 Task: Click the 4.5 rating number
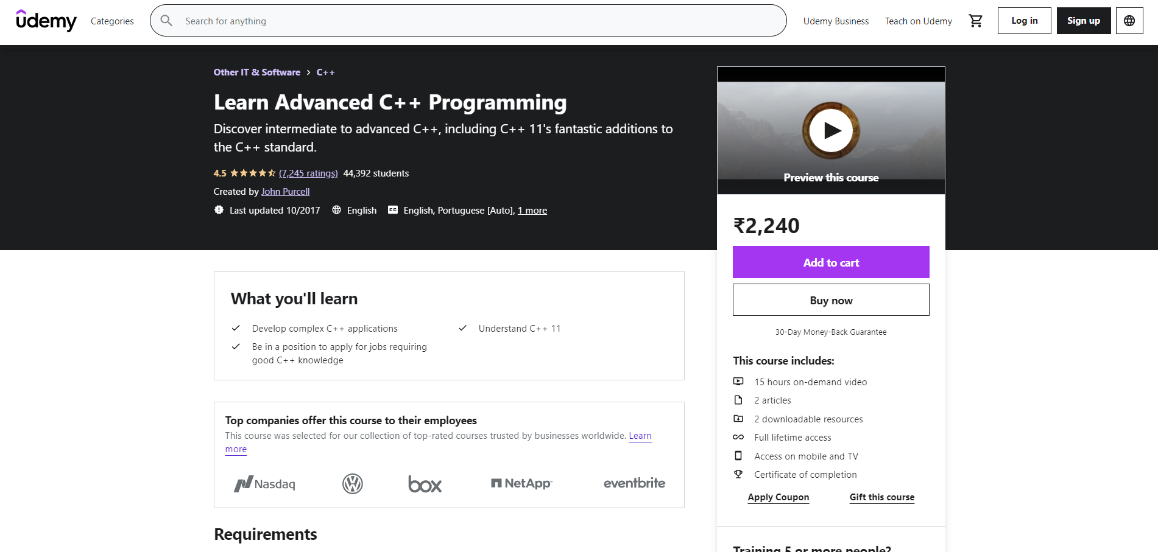coord(220,173)
